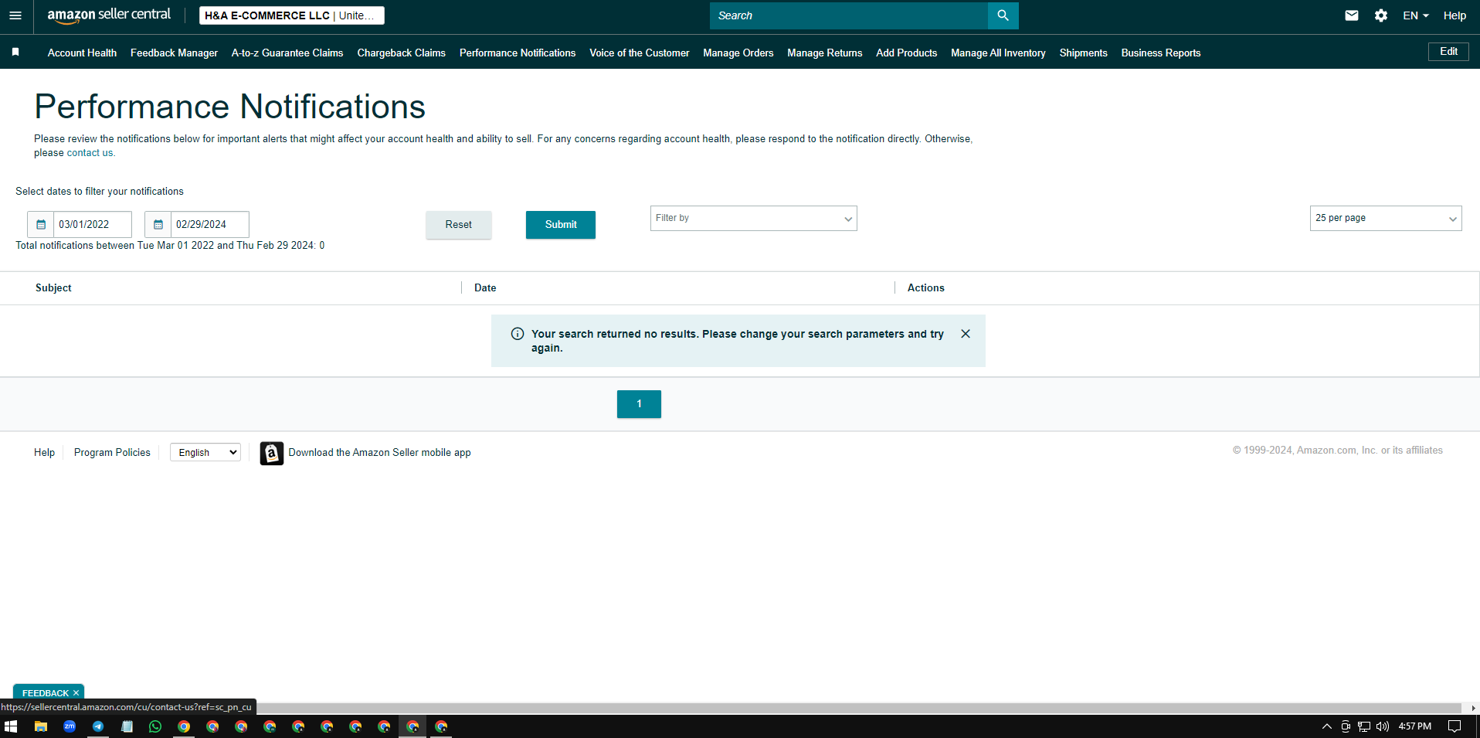Click the taskbar clock showing 4:57 PM
The height and width of the screenshot is (738, 1480).
coord(1415,726)
